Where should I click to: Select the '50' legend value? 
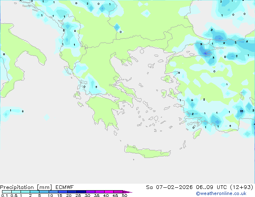(124, 195)
